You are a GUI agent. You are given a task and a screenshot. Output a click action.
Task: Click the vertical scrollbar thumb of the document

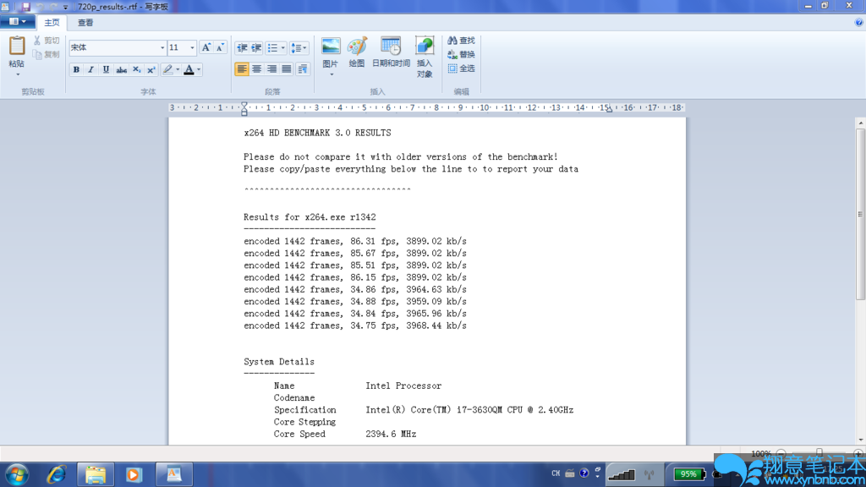[x=860, y=214]
